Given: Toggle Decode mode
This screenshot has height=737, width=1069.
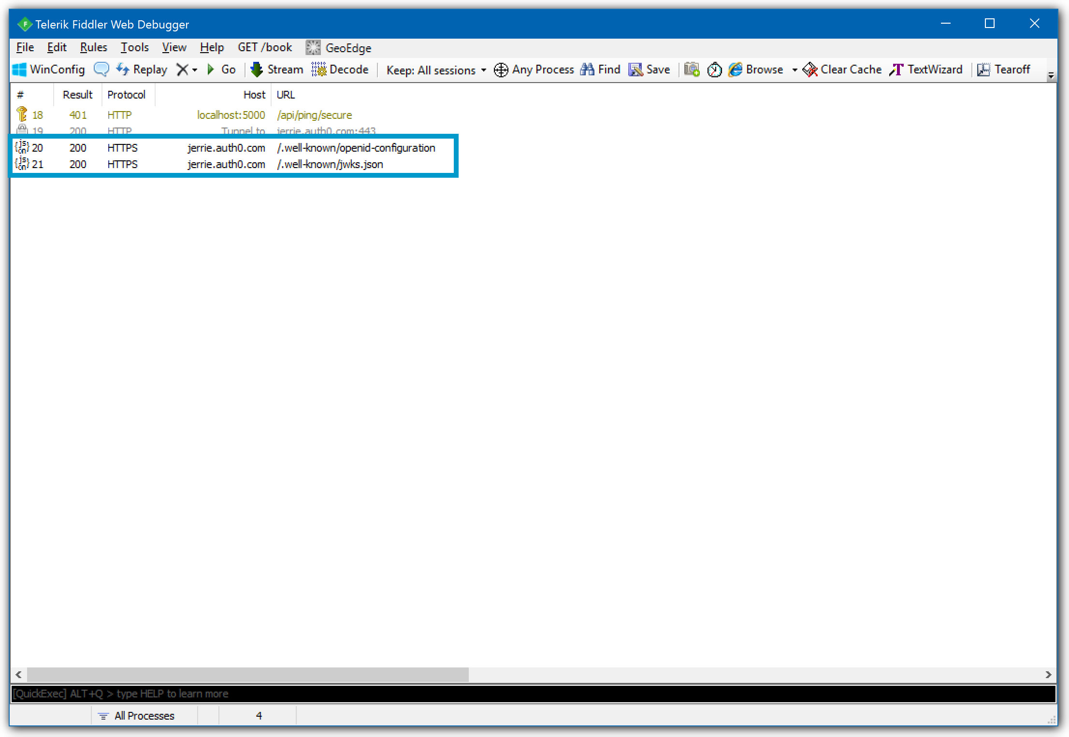Looking at the screenshot, I should pyautogui.click(x=340, y=70).
